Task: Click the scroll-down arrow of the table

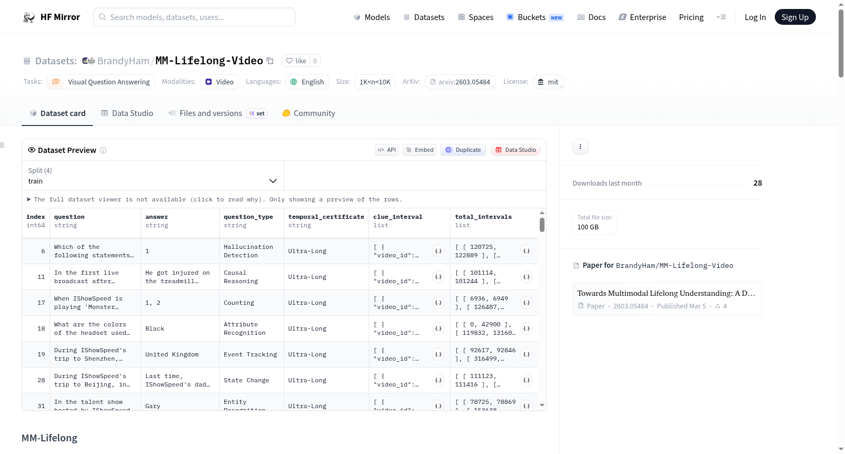Action: 542,405
